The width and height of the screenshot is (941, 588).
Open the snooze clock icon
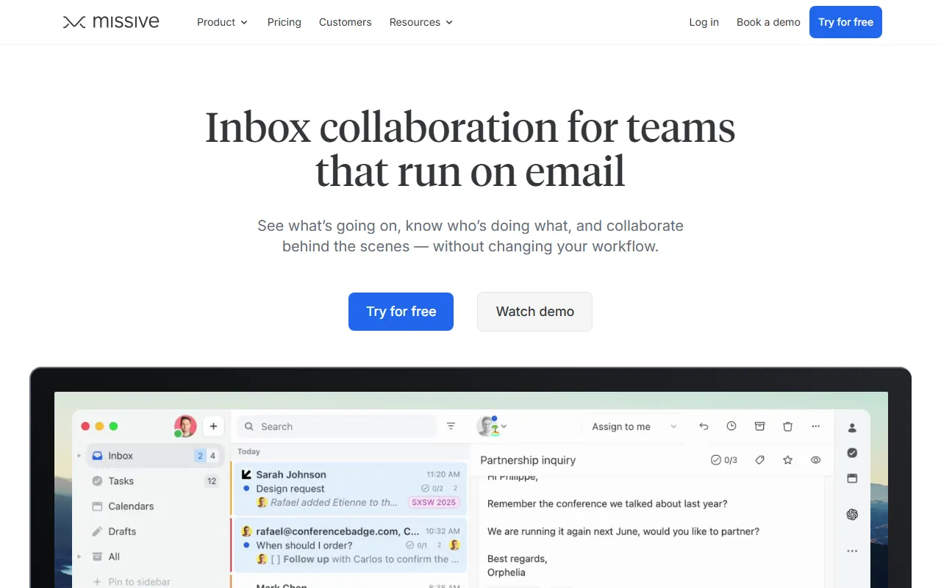(731, 426)
